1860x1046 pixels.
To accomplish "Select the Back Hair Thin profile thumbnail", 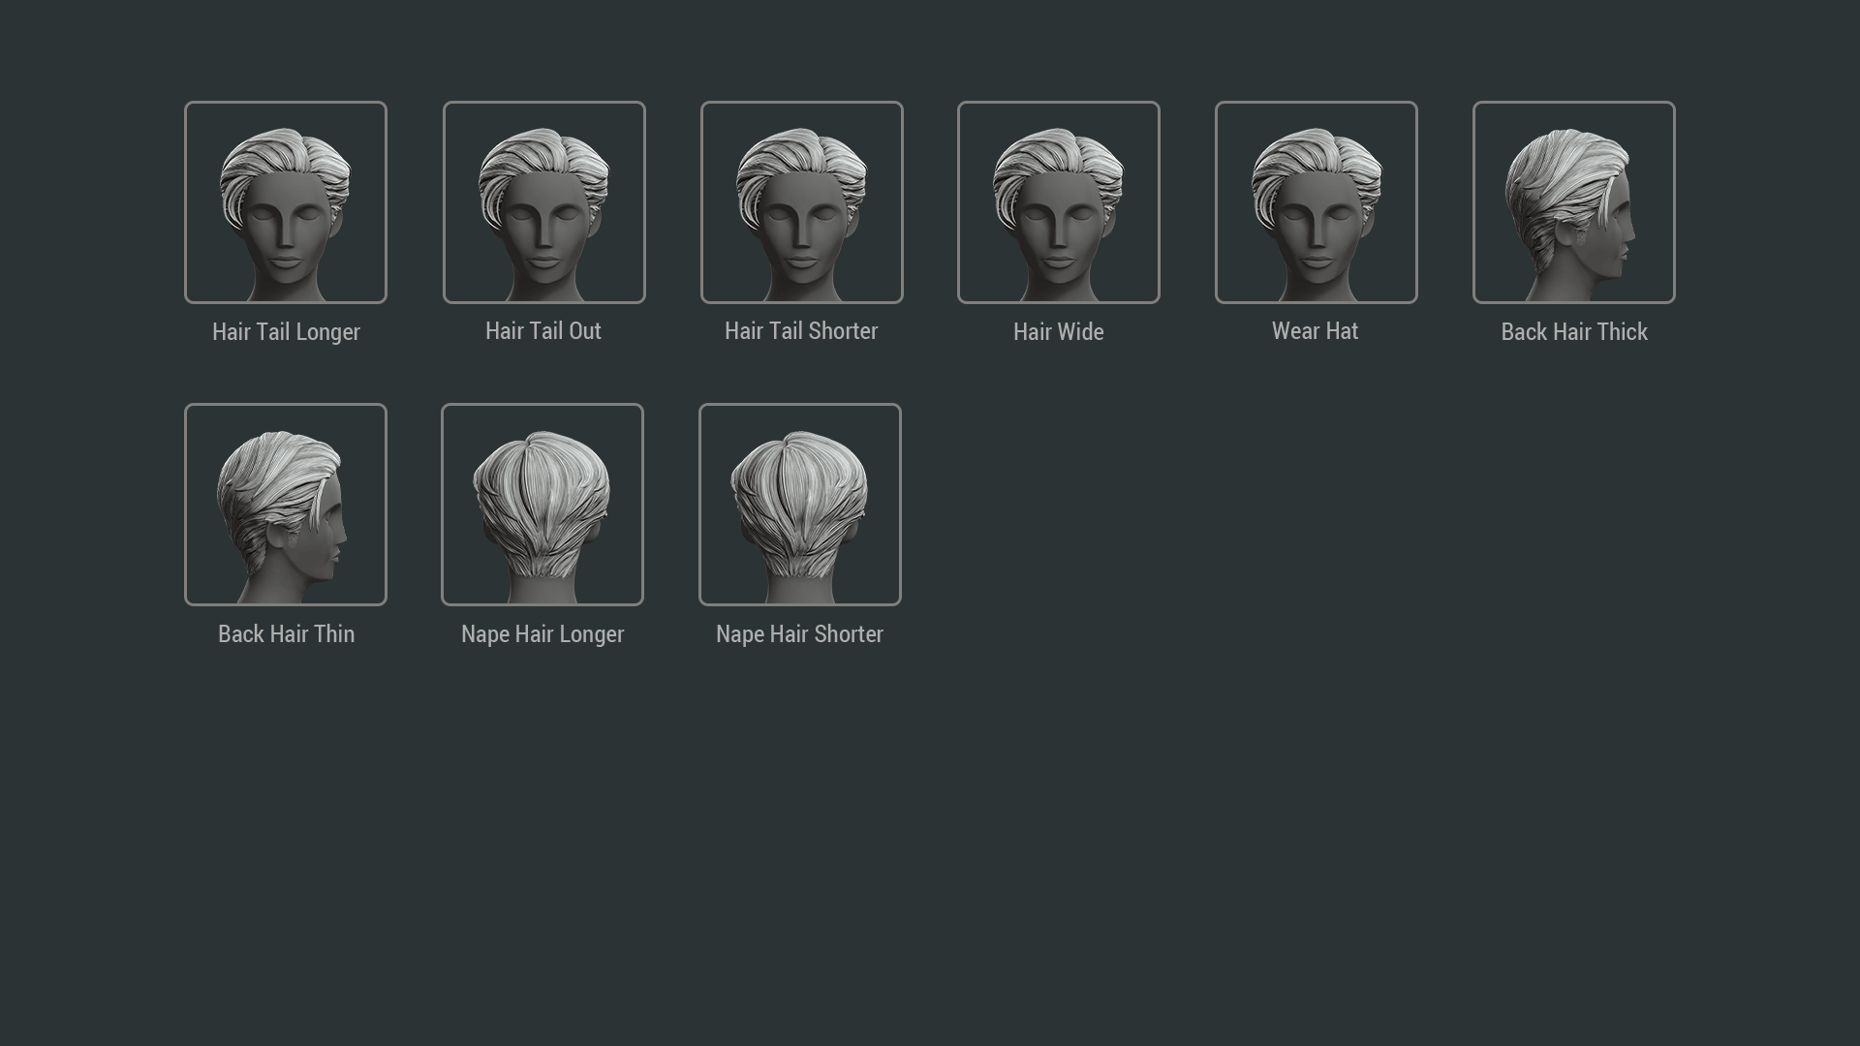I will (286, 505).
